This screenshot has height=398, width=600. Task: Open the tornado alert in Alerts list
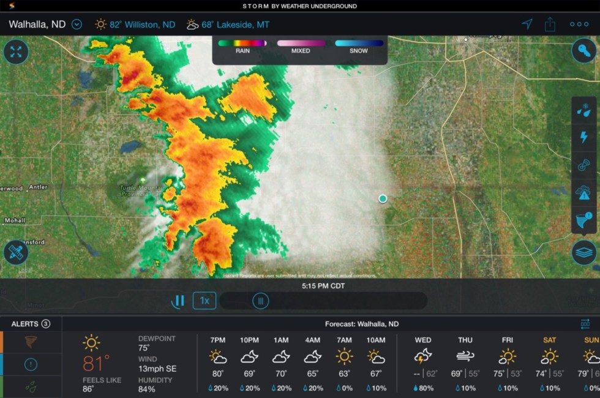click(x=31, y=342)
